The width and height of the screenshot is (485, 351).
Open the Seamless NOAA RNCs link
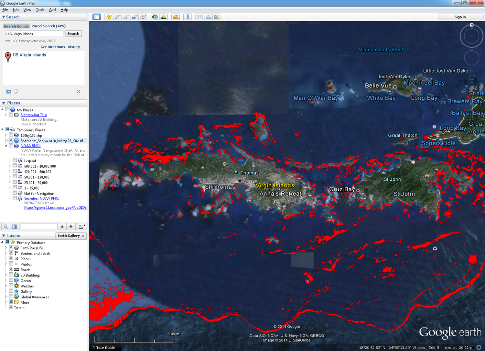coord(42,198)
